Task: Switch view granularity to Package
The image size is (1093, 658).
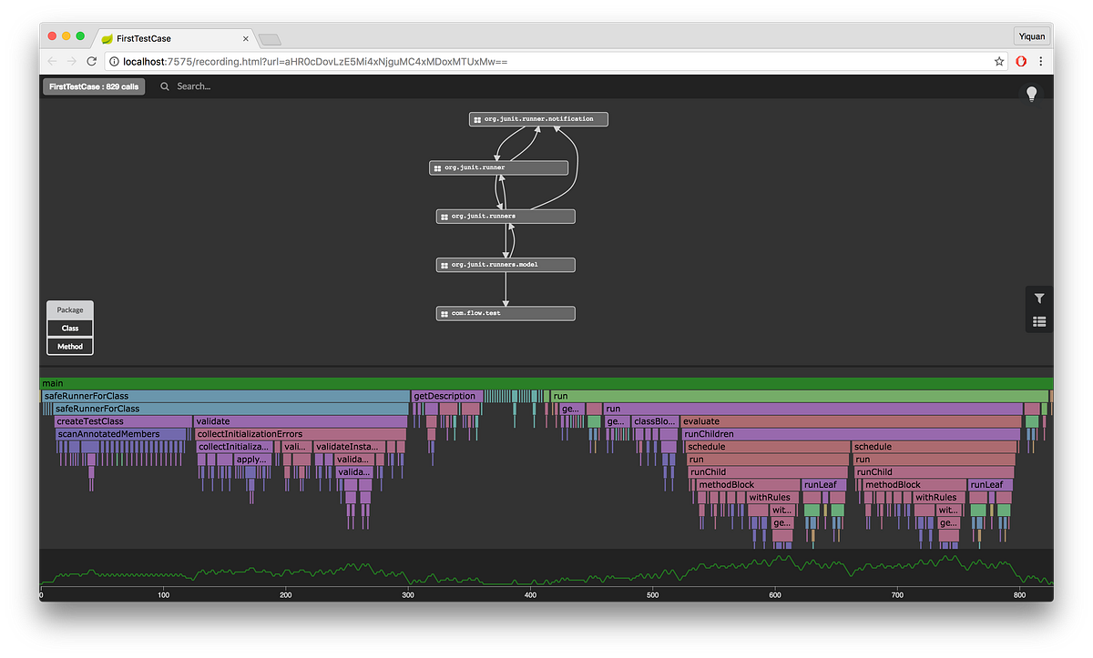Action: pyautogui.click(x=69, y=309)
